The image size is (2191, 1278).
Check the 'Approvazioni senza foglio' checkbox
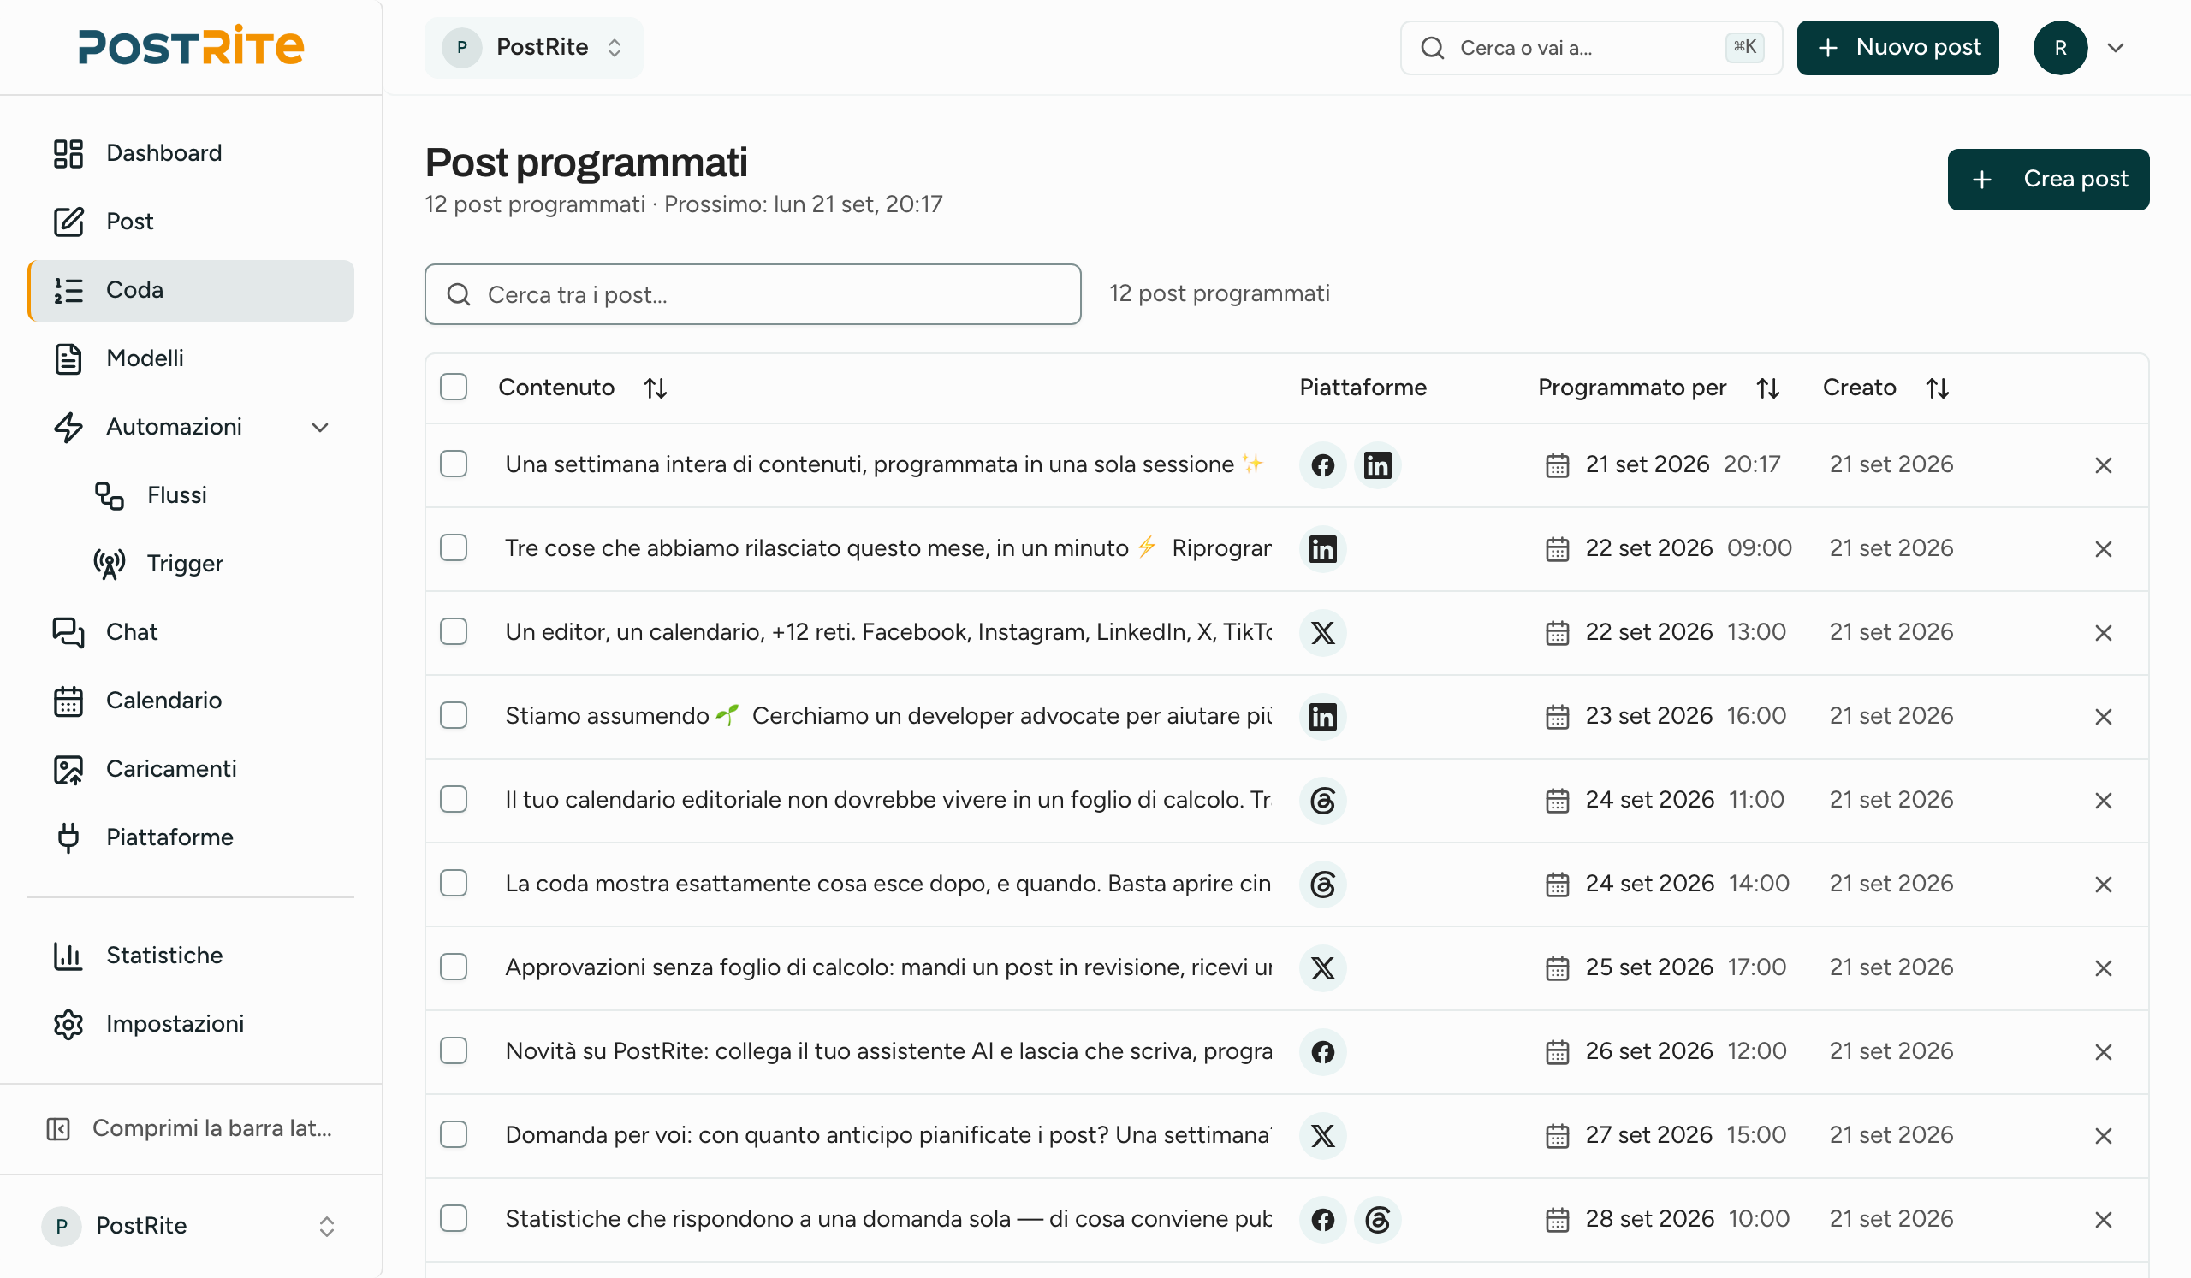(x=453, y=967)
